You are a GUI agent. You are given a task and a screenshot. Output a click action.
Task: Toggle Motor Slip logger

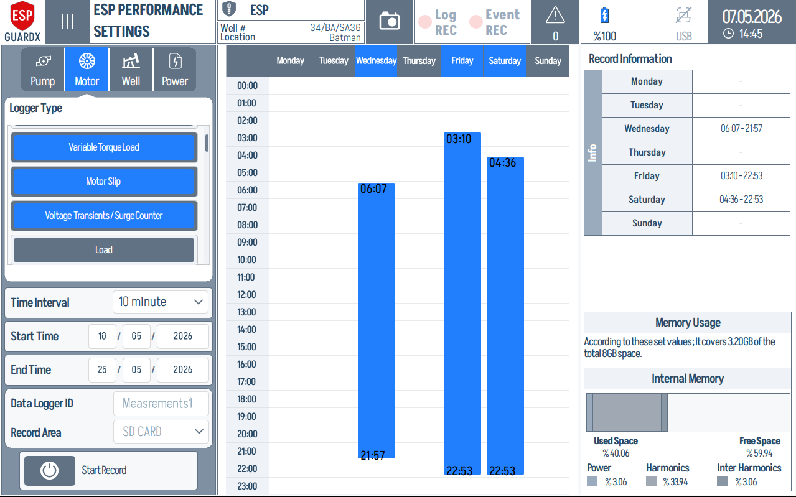(104, 182)
